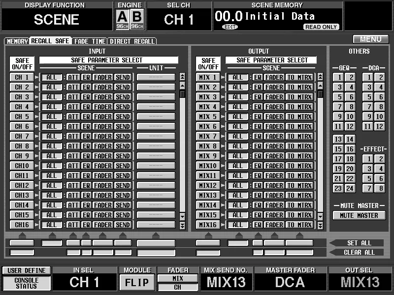Enable SEND safe parameter for CH15
This screenshot has height=295, width=394.
pyautogui.click(x=123, y=215)
